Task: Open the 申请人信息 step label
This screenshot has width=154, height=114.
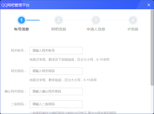Action: point(96,29)
